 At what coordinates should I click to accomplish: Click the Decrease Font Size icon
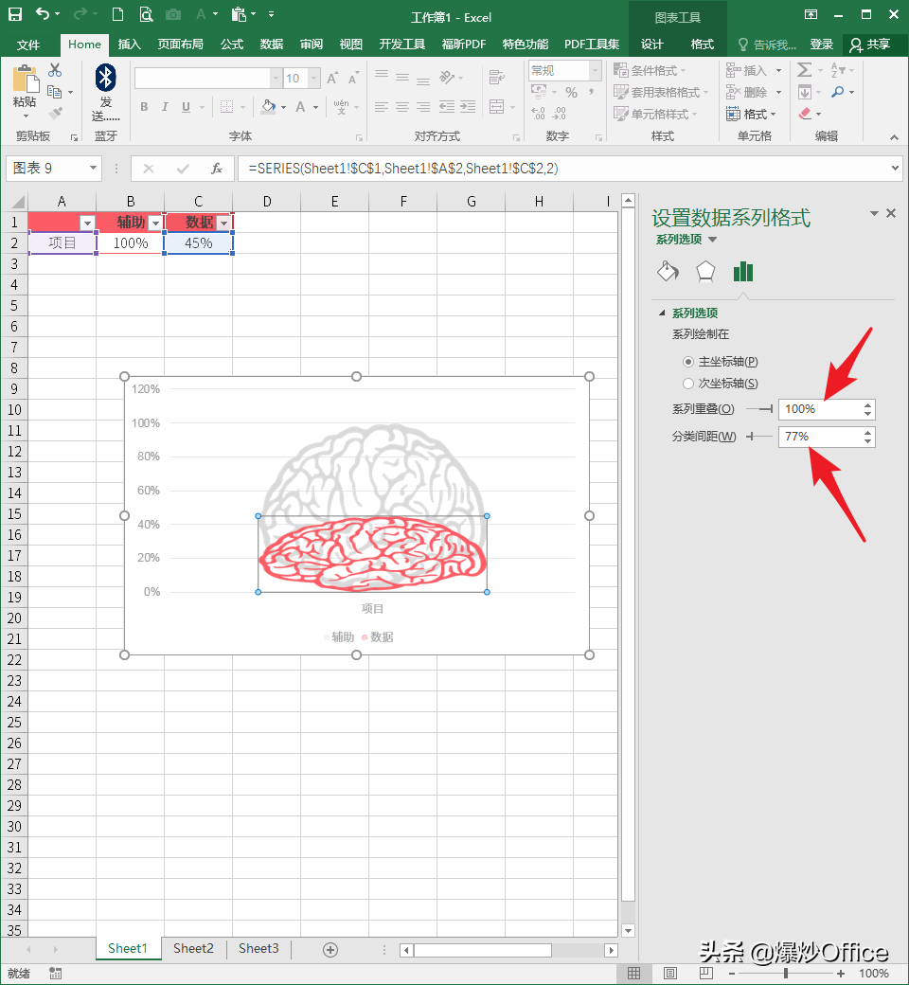tap(353, 78)
